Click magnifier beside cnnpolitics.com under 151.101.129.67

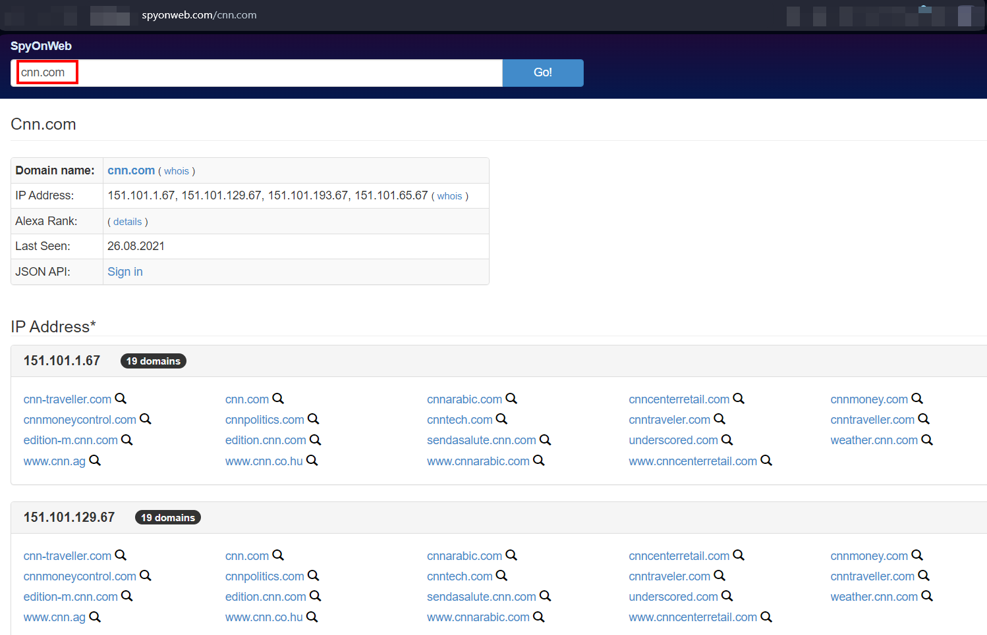pos(314,576)
